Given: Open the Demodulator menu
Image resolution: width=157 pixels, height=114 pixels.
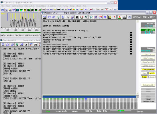Looking at the screenshot, I should tap(41, 6).
